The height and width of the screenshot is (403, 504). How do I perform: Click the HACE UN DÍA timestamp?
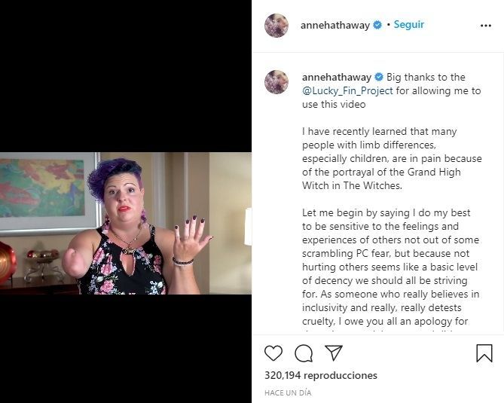pos(288,392)
